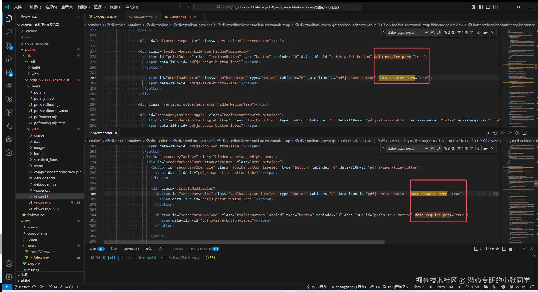Open the Manage settings gear icon
The height and width of the screenshot is (292, 538).
(x=9, y=277)
